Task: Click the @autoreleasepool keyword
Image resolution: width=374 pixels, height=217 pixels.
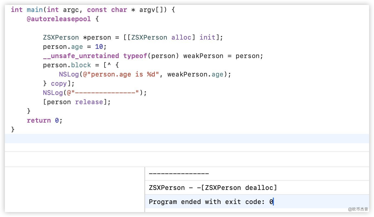Action: pyautogui.click(x=59, y=19)
